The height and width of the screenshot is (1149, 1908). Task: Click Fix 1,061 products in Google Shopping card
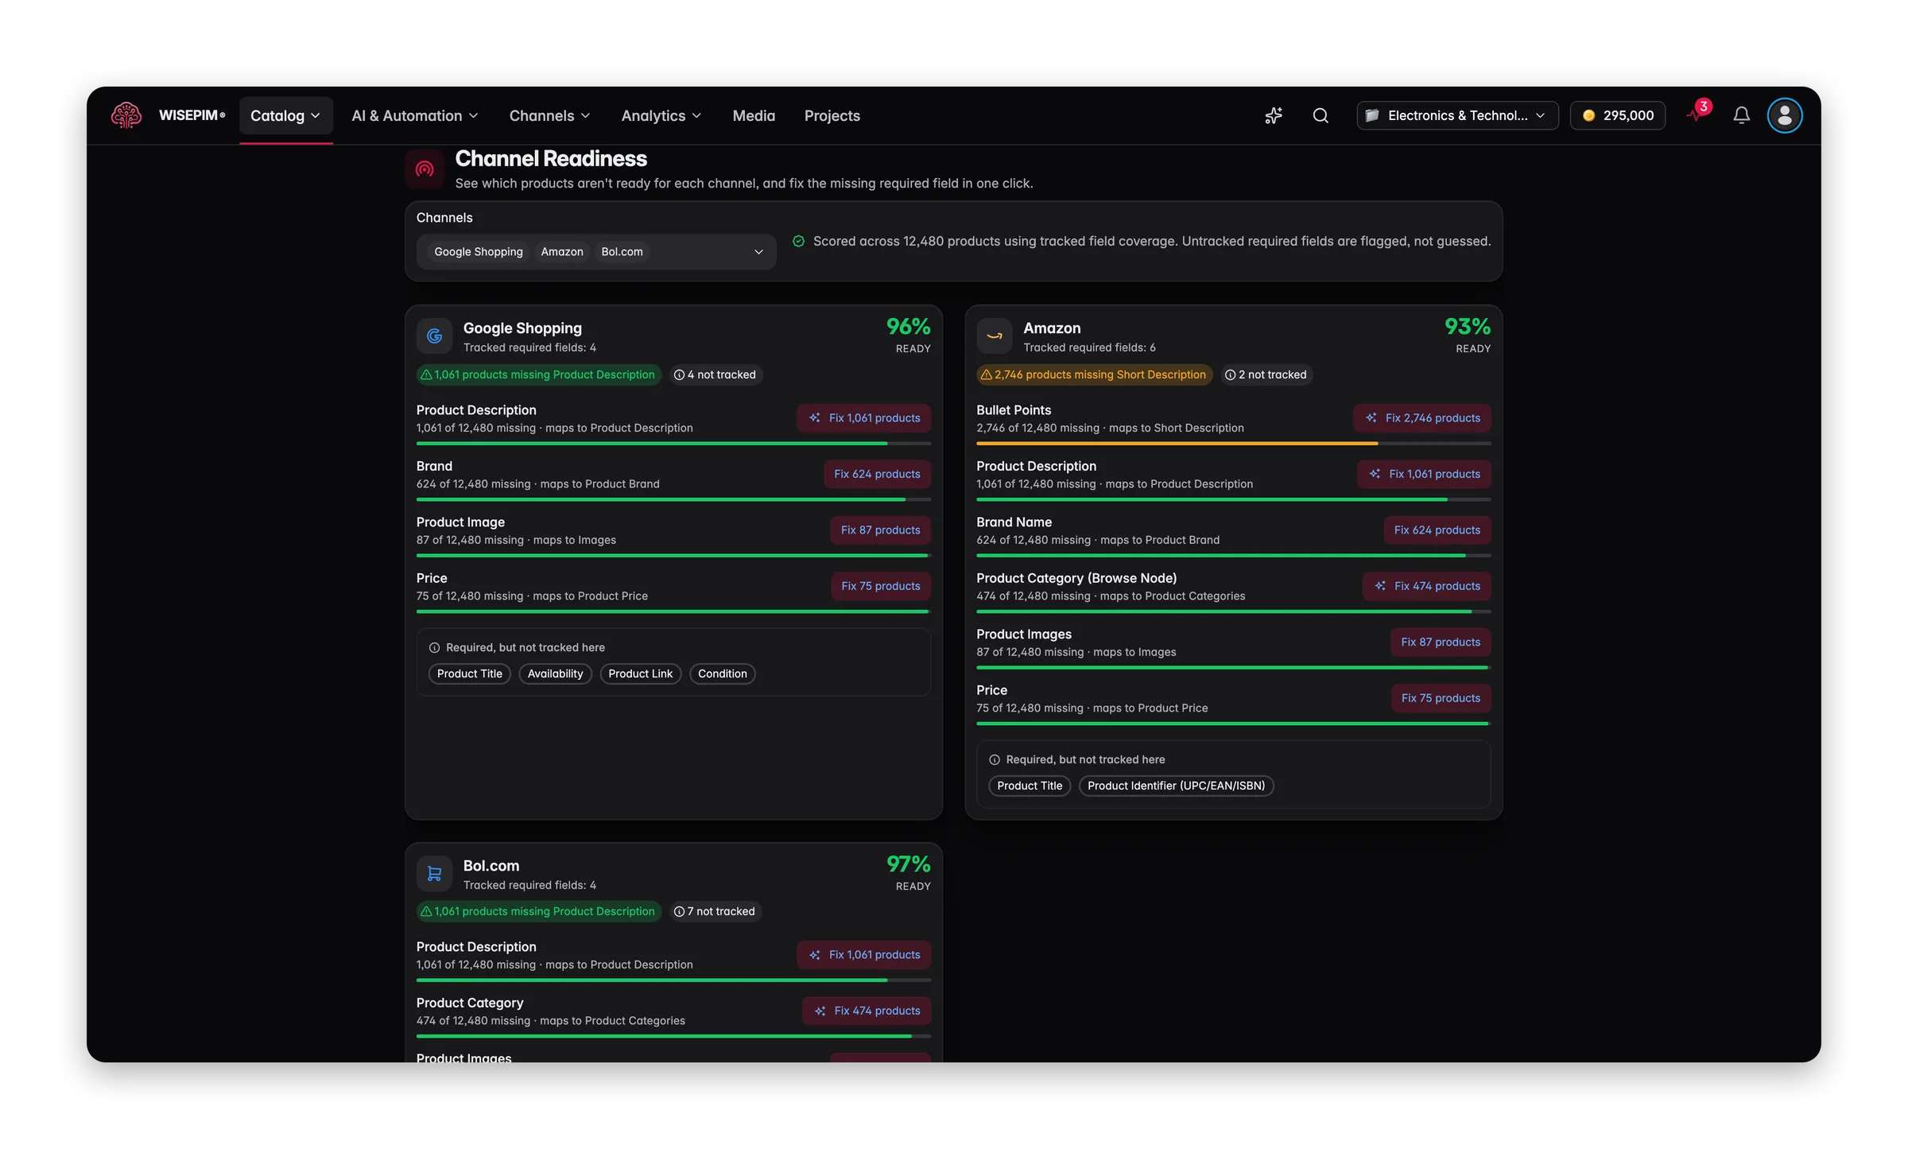click(864, 417)
